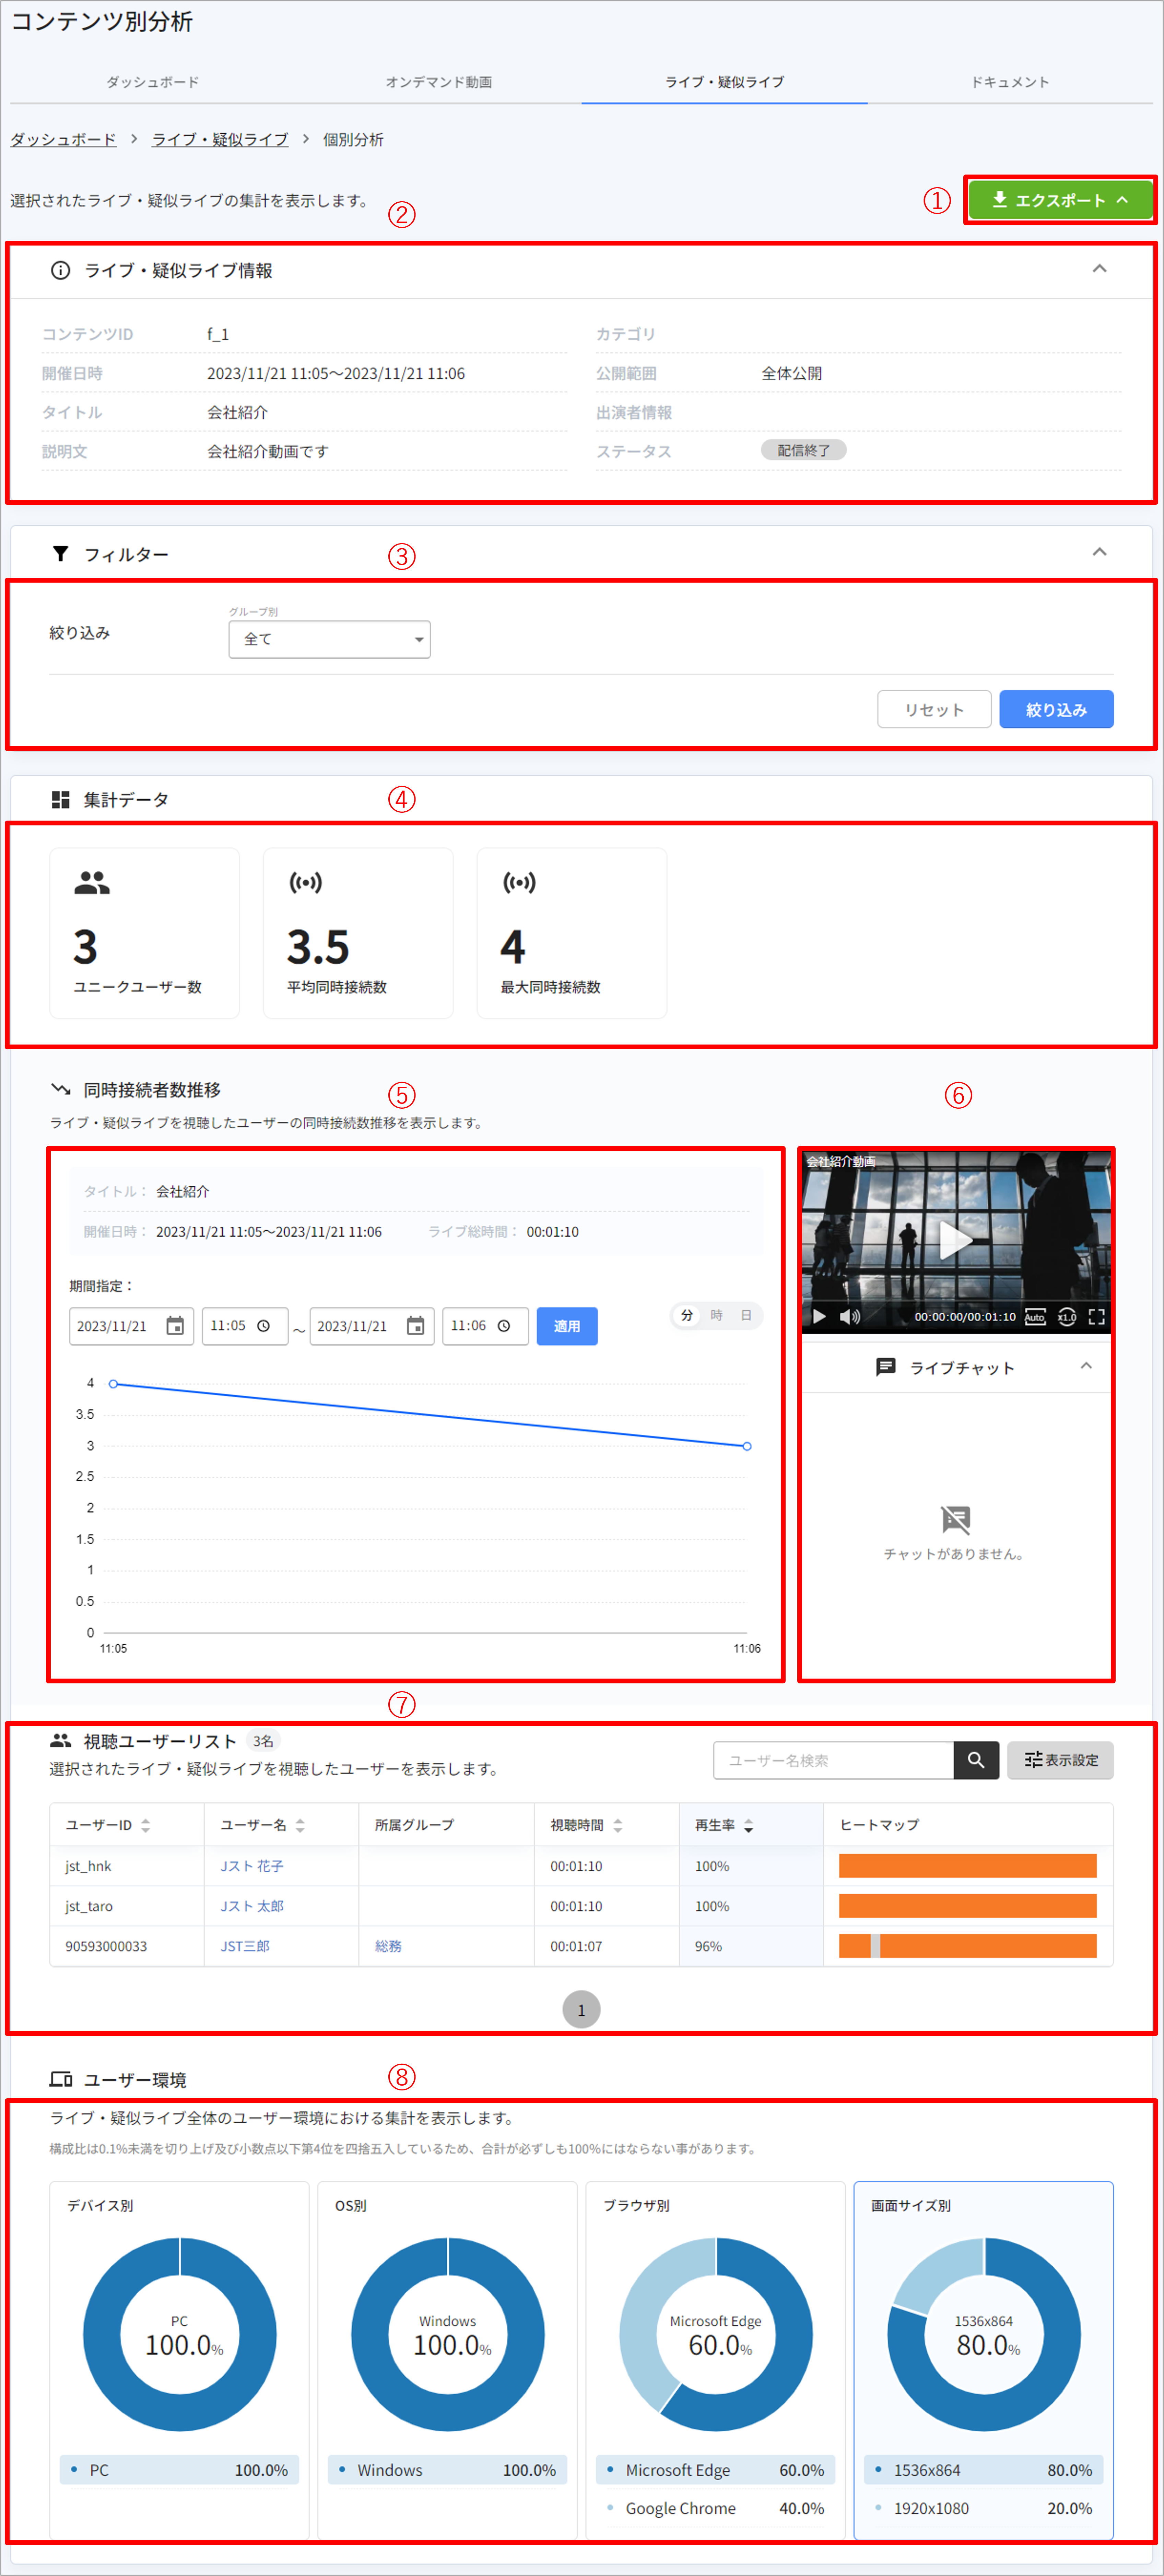Click the 画面サイズ別 donut chart
Screen dimensions: 1164x2576
click(984, 2335)
